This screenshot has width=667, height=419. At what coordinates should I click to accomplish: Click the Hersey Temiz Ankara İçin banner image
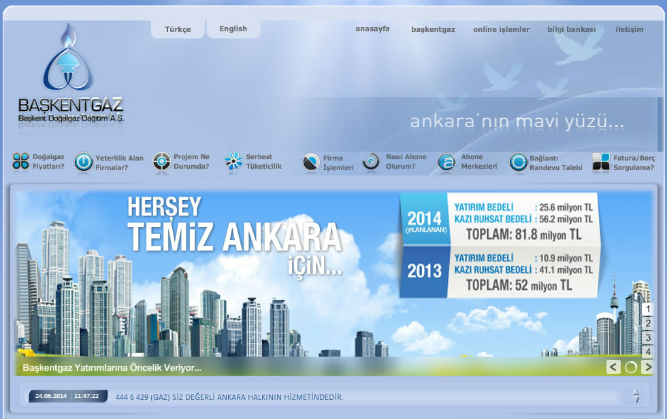pos(333,283)
